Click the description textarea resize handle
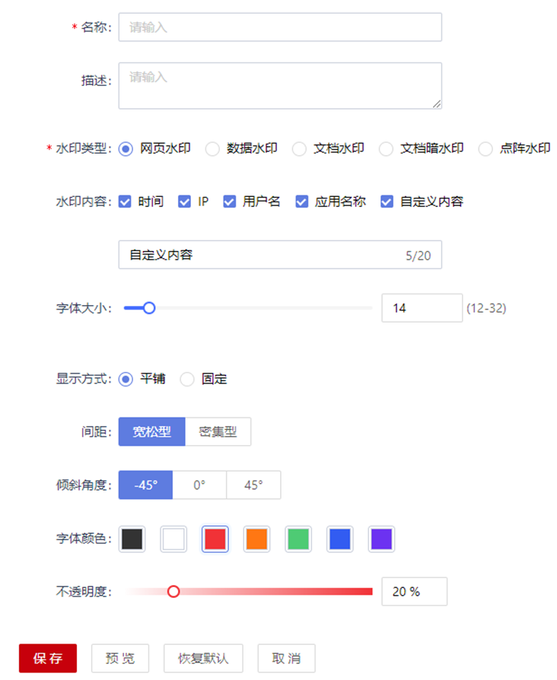Image resolution: width=557 pixels, height=680 pixels. (437, 104)
